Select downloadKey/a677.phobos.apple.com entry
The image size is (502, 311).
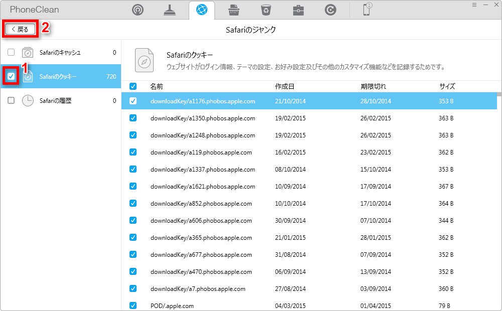tap(201, 255)
